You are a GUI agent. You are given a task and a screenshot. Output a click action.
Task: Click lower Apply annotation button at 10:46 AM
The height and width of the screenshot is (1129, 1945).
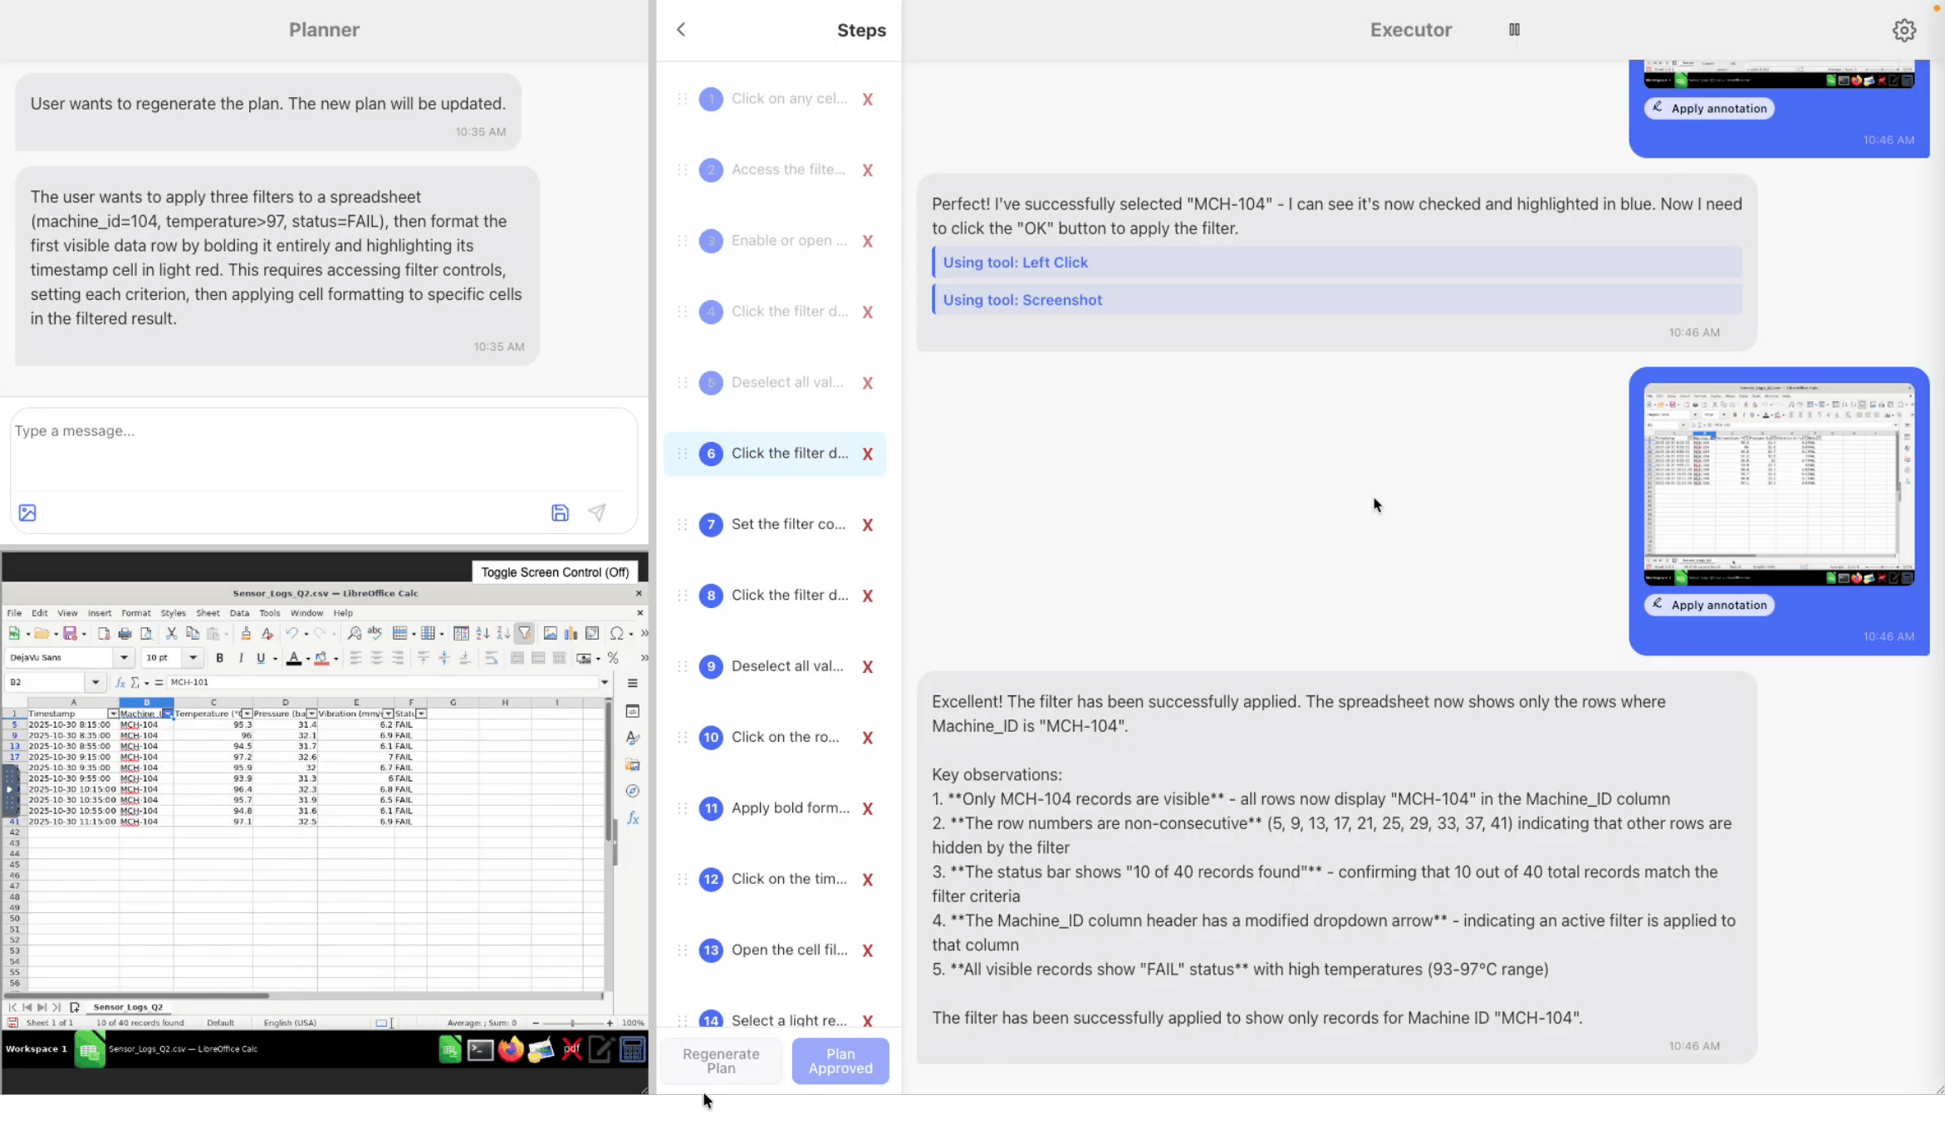click(1709, 605)
